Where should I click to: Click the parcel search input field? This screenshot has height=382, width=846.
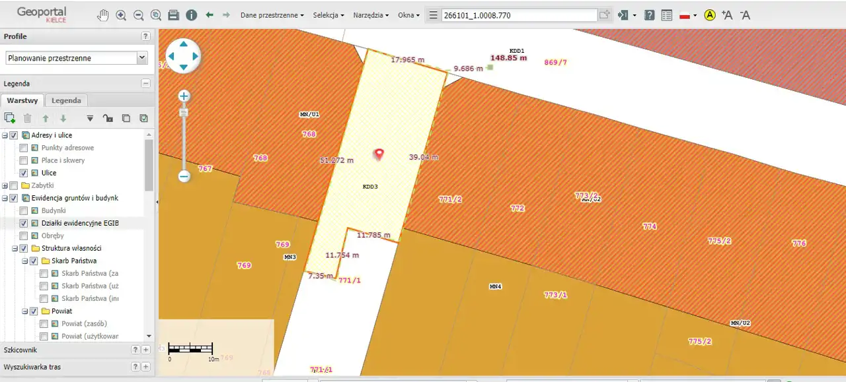pos(519,15)
